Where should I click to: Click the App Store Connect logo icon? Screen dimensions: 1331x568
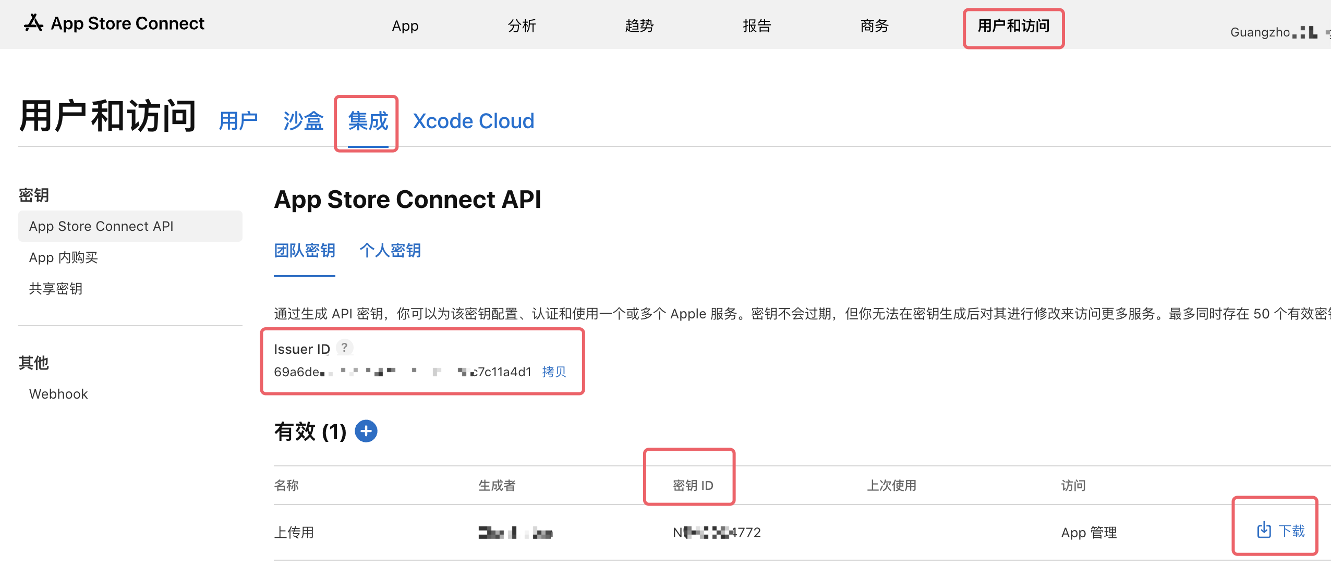coord(33,23)
